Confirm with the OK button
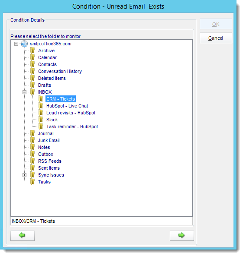The width and height of the screenshot is (243, 256). click(x=216, y=24)
